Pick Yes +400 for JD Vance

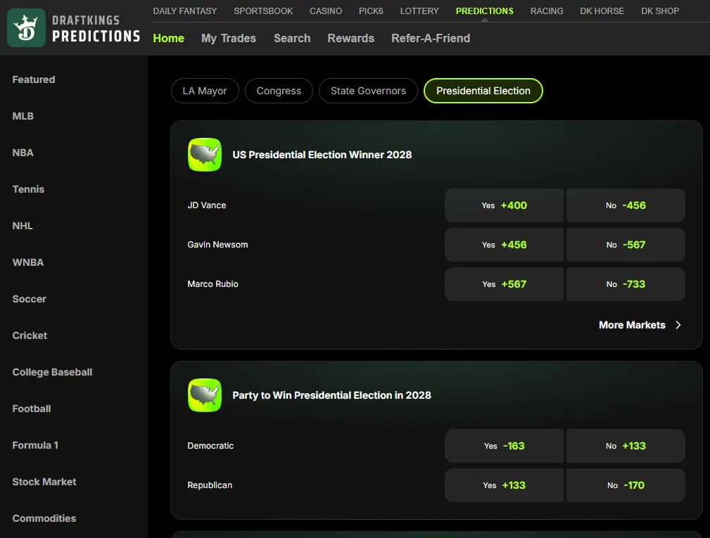(x=504, y=205)
